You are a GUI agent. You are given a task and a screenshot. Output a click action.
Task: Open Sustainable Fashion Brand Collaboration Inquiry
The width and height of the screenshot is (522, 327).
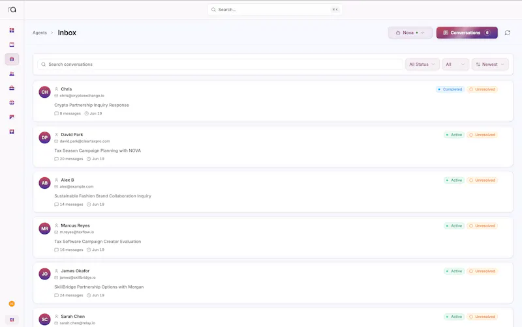(x=102, y=196)
